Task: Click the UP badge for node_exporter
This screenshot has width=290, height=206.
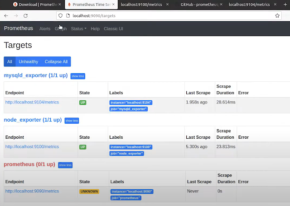Action: (82, 147)
